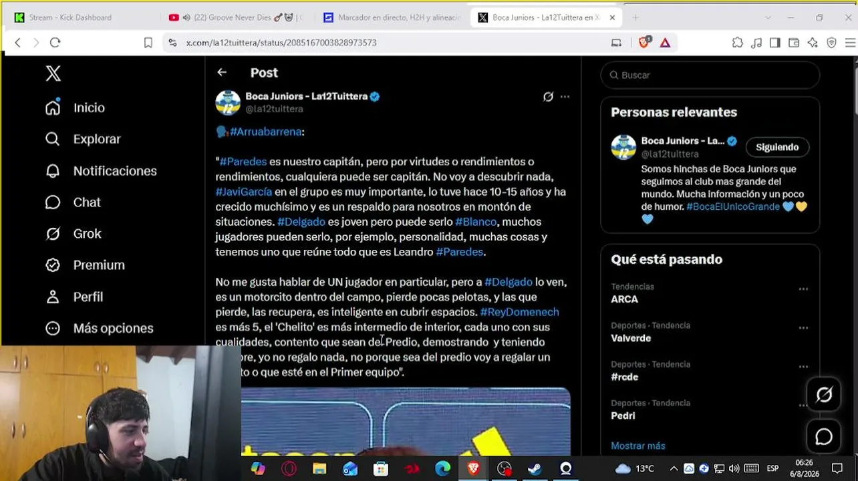Click the address bar URL
This screenshot has height=481, width=858.
tap(281, 43)
